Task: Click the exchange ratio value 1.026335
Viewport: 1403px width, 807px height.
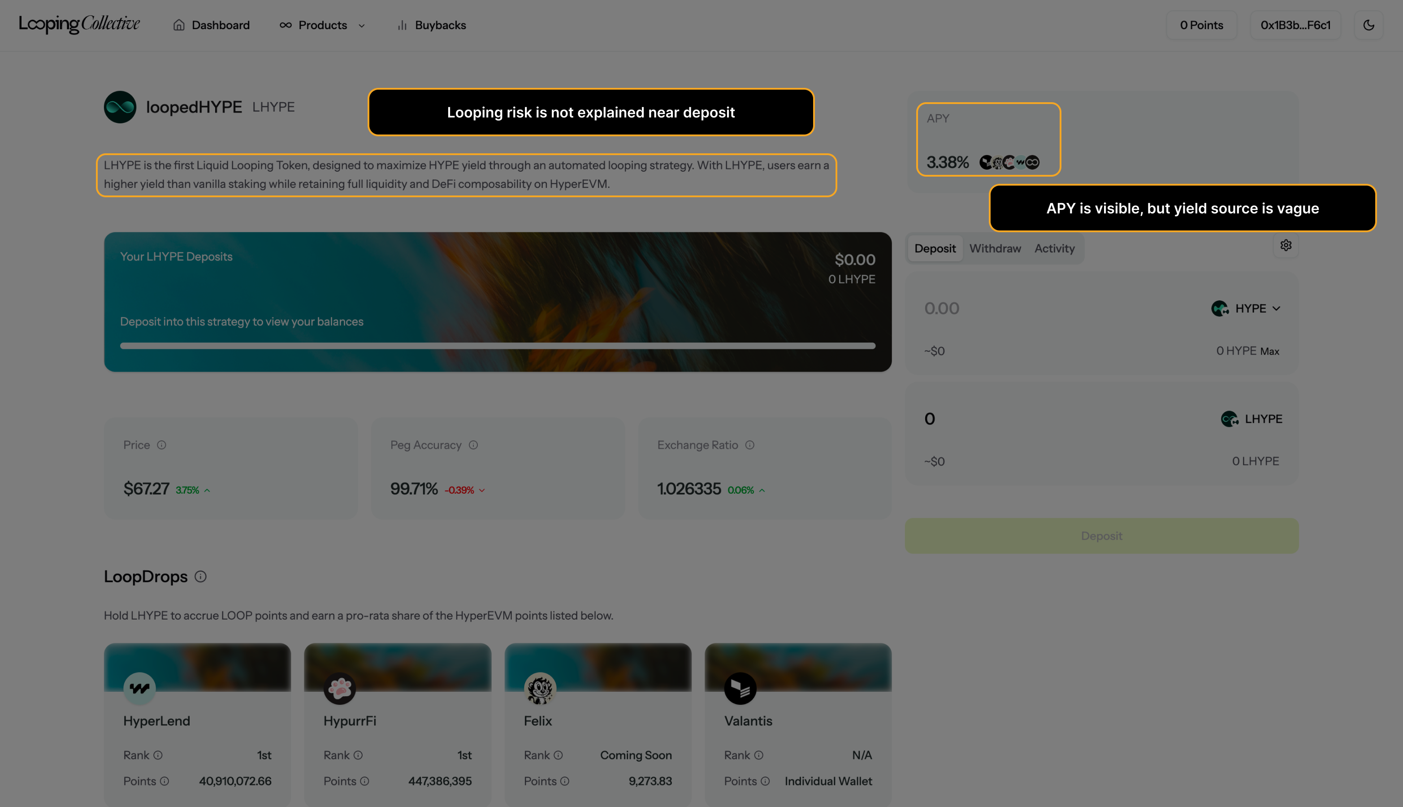Action: pyautogui.click(x=689, y=489)
